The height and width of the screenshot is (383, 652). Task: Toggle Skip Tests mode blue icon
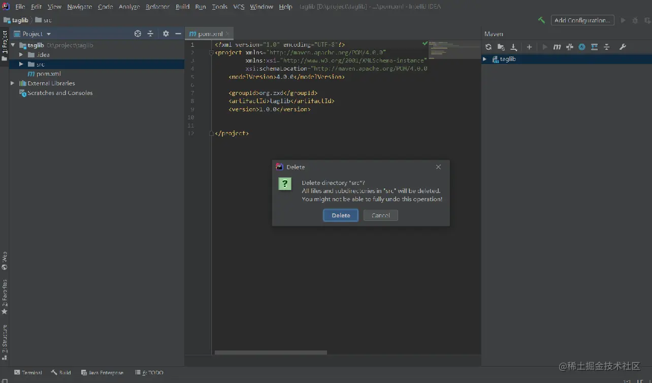pos(582,47)
